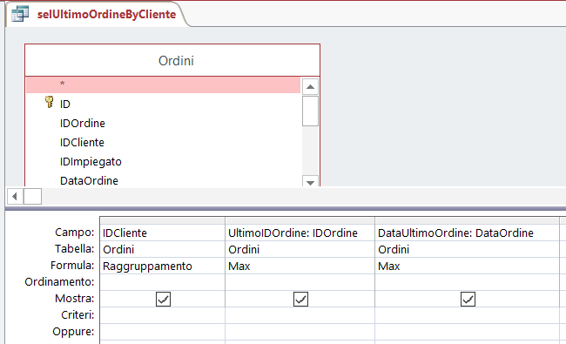Click Tabella cell Ordini under UltimoIDOrdine column
The width and height of the screenshot is (566, 344).
300,249
